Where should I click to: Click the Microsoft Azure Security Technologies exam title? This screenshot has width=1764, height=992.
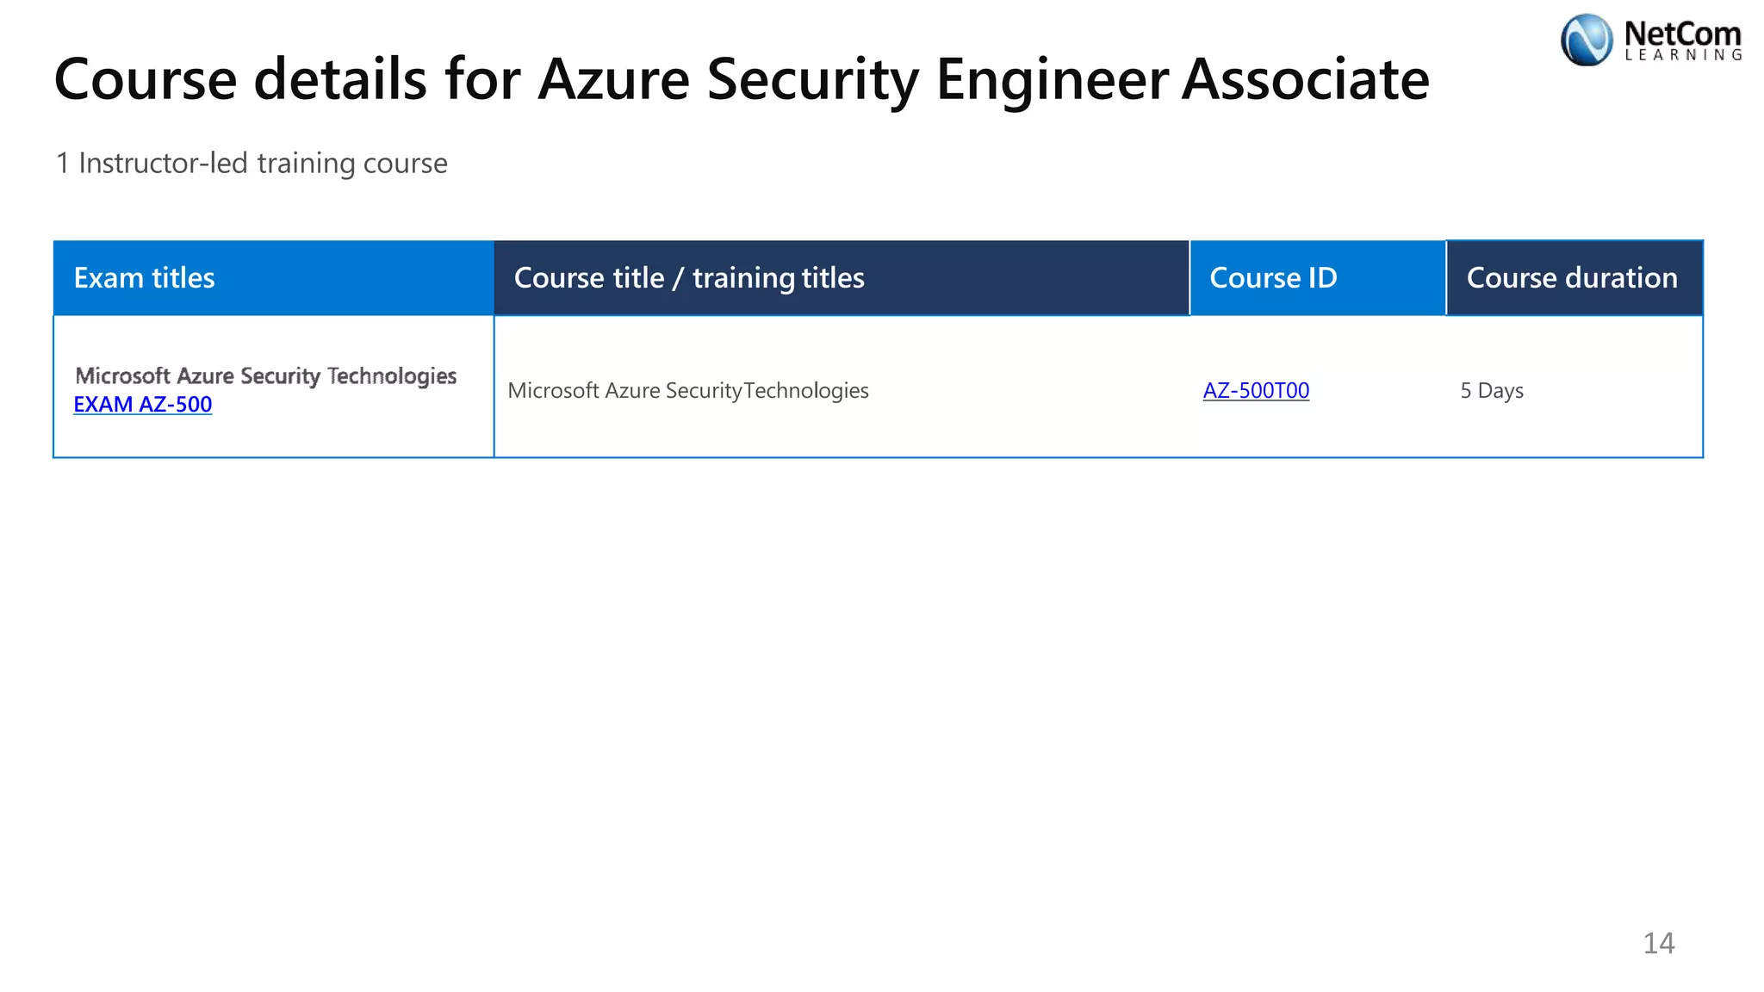coord(266,375)
